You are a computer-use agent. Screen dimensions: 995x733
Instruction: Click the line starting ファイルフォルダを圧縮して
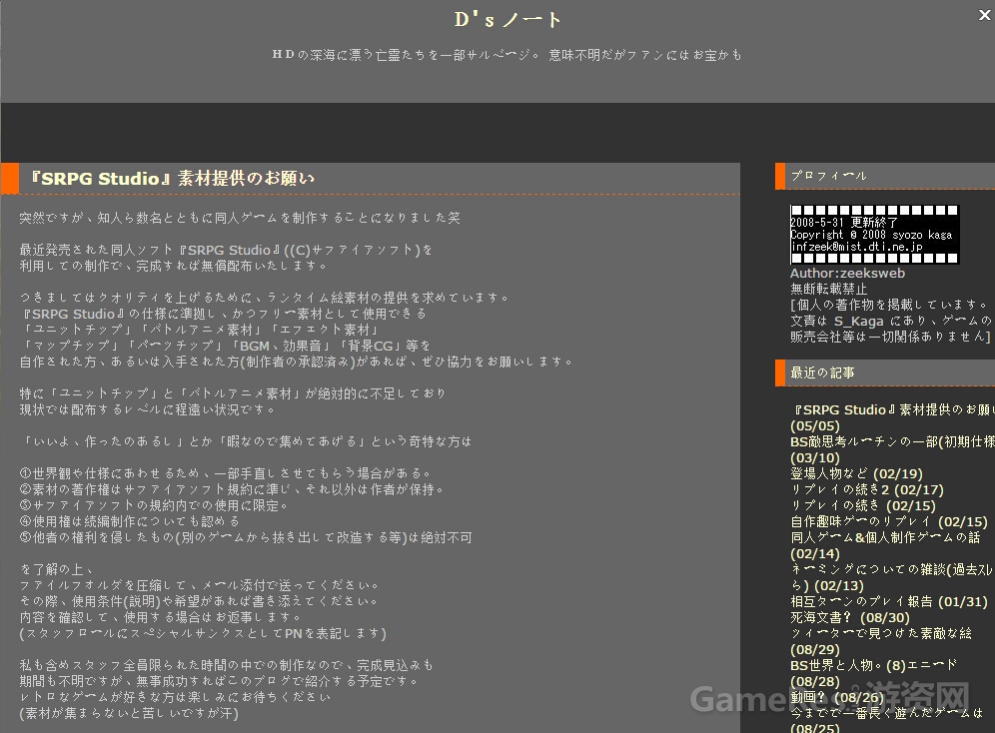tap(200, 584)
